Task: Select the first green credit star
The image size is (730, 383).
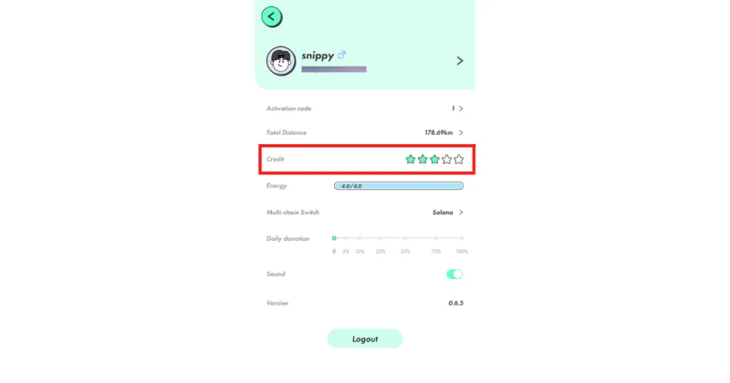Action: (410, 160)
